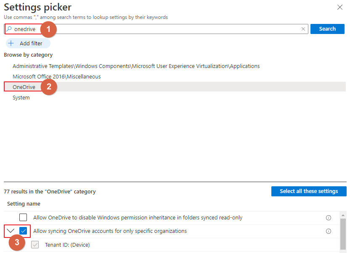Click the plus icon on Add filter
This screenshot has height=253, width=350.
[x=11, y=43]
